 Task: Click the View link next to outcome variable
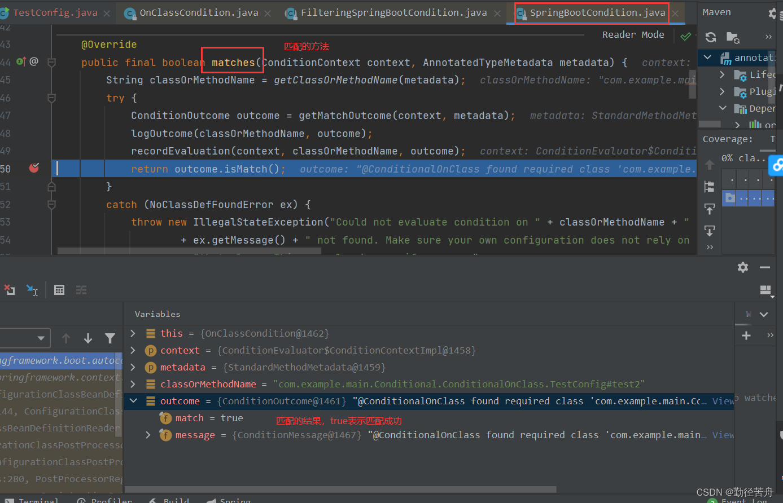(x=723, y=401)
